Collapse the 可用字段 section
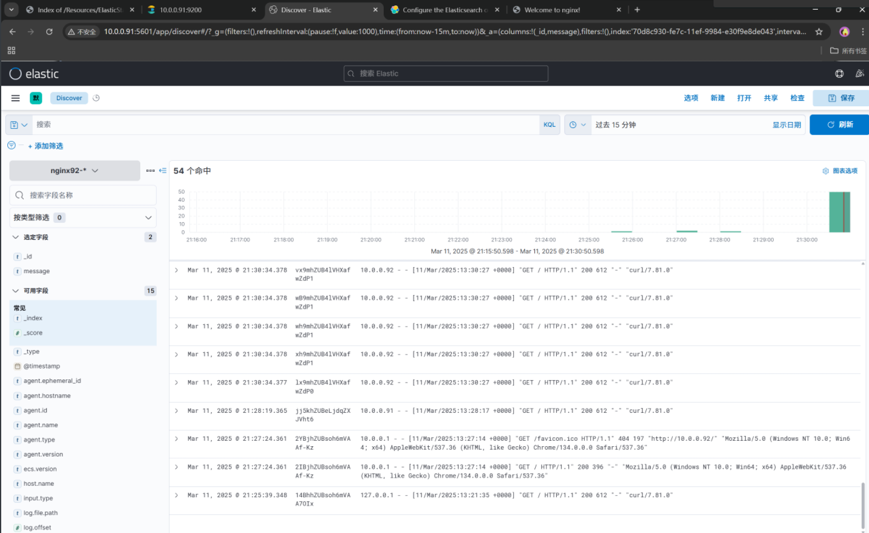869x533 pixels. pos(16,291)
